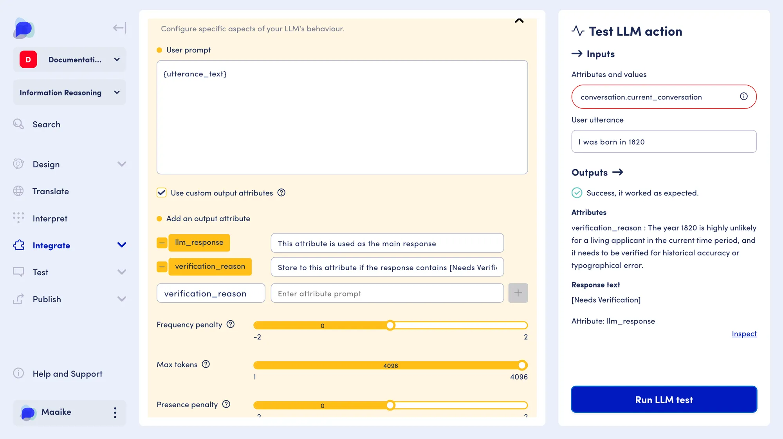Remove the llm_response attribute with minus icon

pyautogui.click(x=162, y=243)
